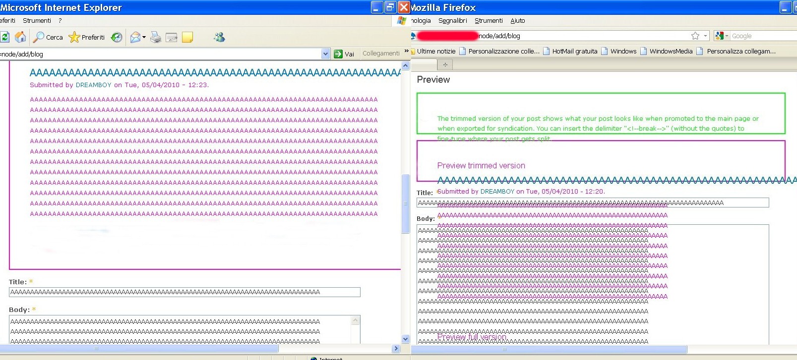Click the Body text area in Firefox
This screenshot has height=360, width=797.
[x=593, y=284]
